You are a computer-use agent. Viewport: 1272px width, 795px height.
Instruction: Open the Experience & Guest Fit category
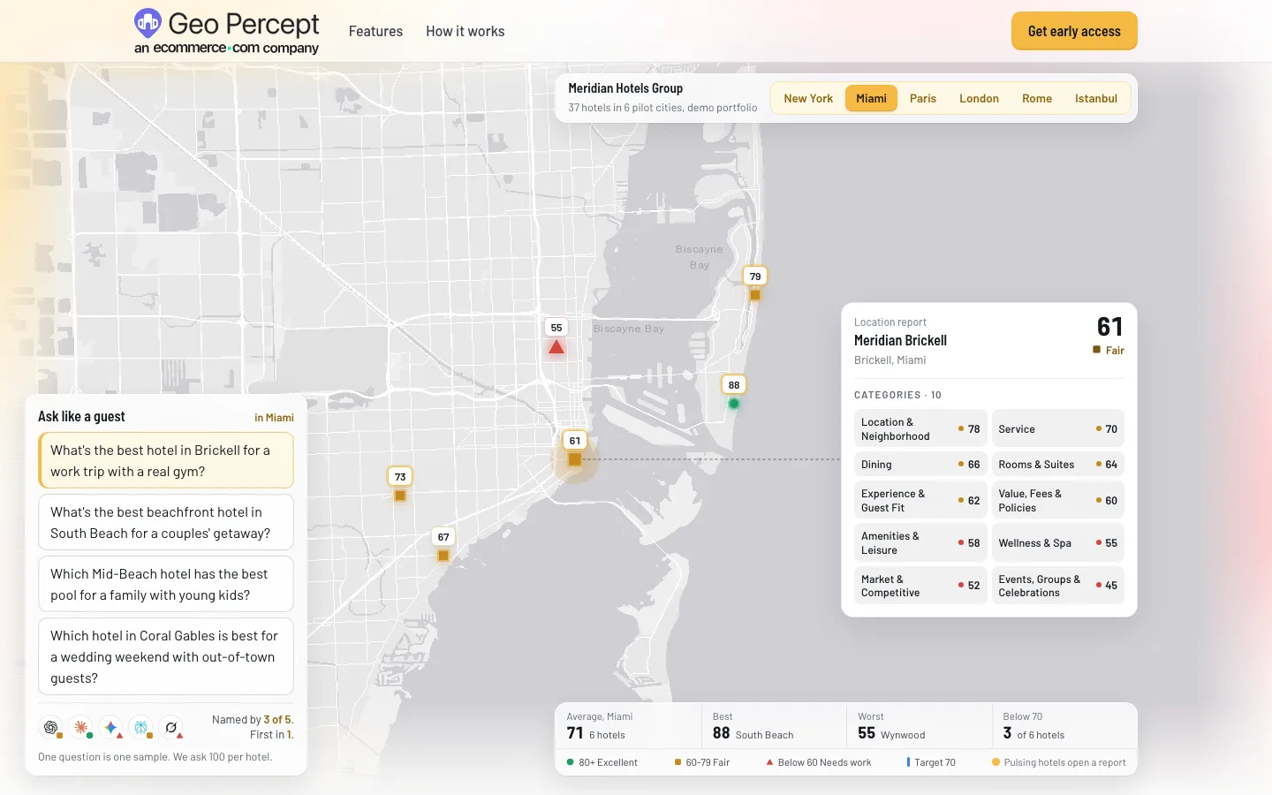(x=920, y=500)
